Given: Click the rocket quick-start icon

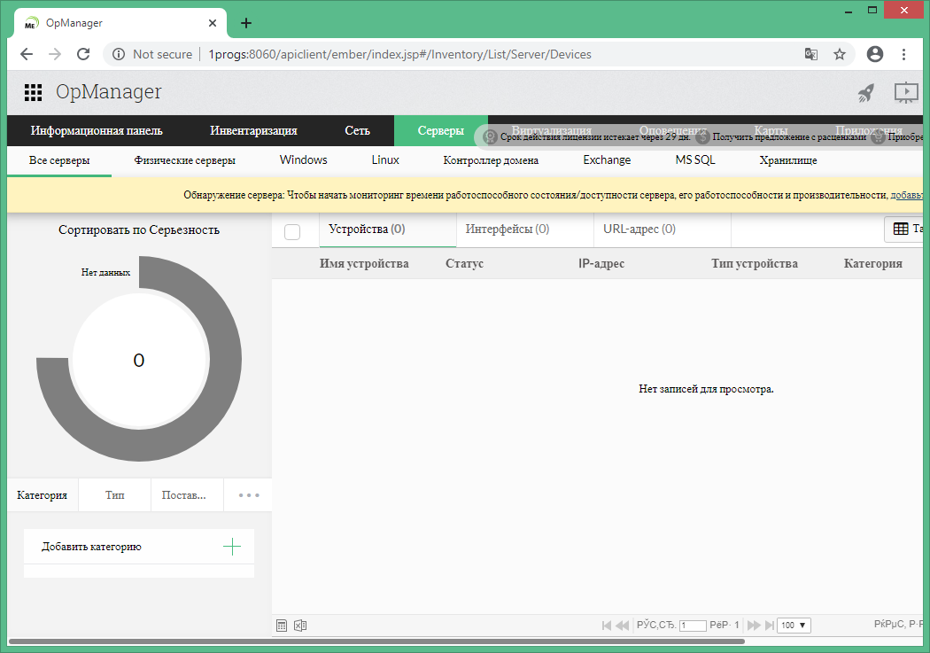Looking at the screenshot, I should click(x=866, y=92).
